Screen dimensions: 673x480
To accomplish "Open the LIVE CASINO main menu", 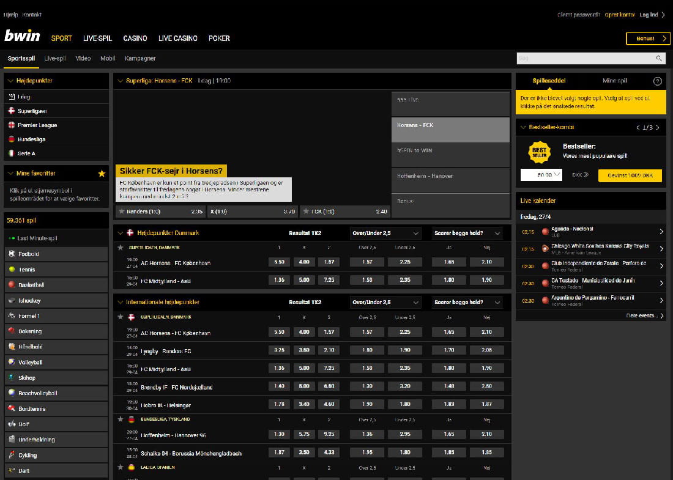I will coord(177,38).
